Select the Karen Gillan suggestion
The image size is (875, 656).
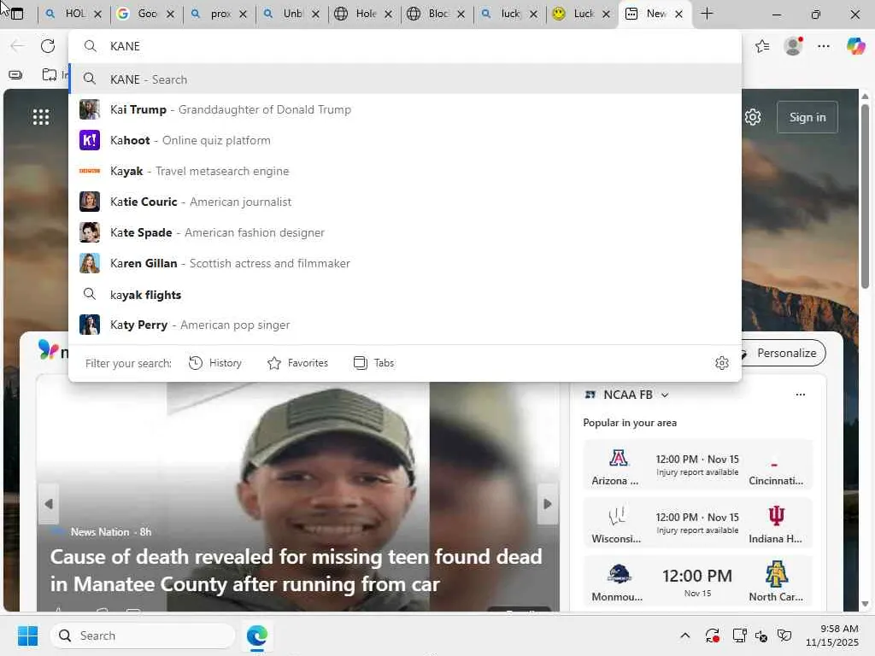(405, 263)
